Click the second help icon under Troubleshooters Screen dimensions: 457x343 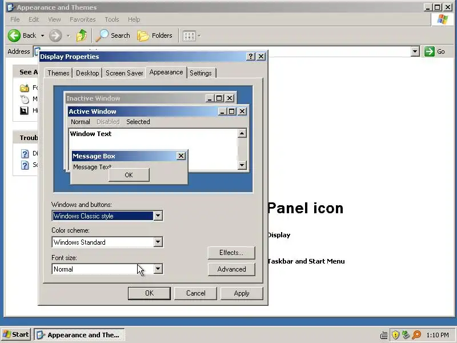25,165
